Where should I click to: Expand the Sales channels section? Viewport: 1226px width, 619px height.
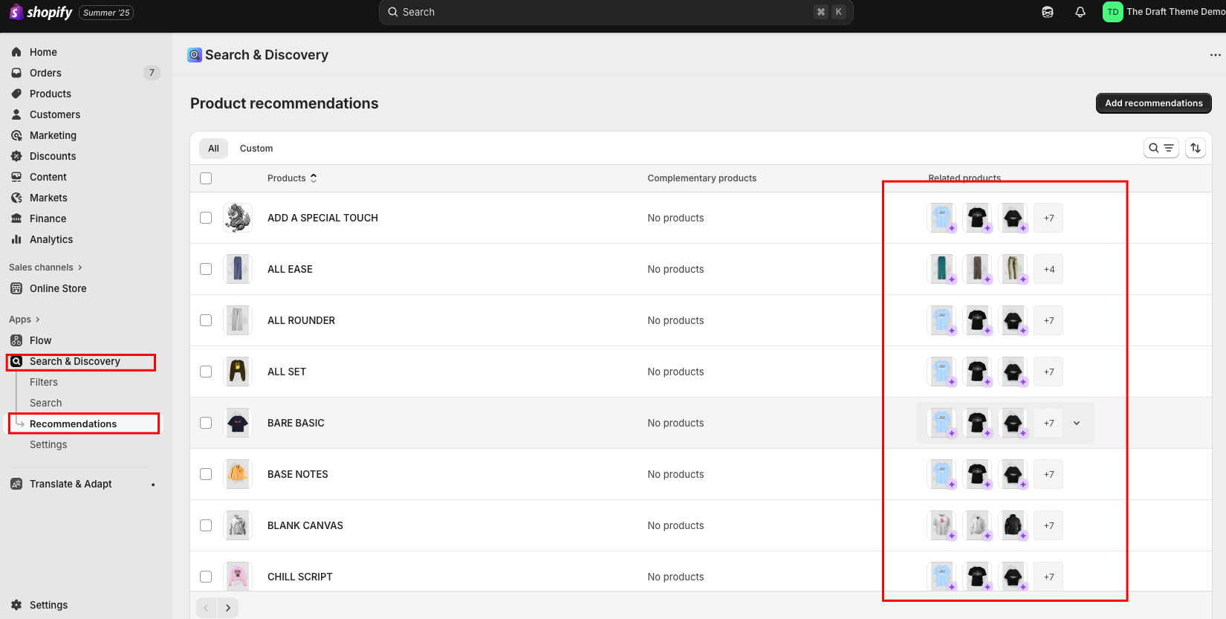45,268
